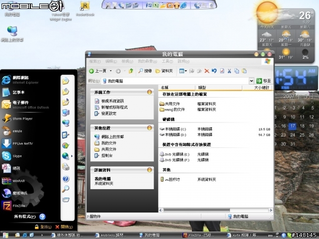This screenshot has height=239, width=319.
Task: Click 關機 shut down button
Action: click(x=64, y=227)
